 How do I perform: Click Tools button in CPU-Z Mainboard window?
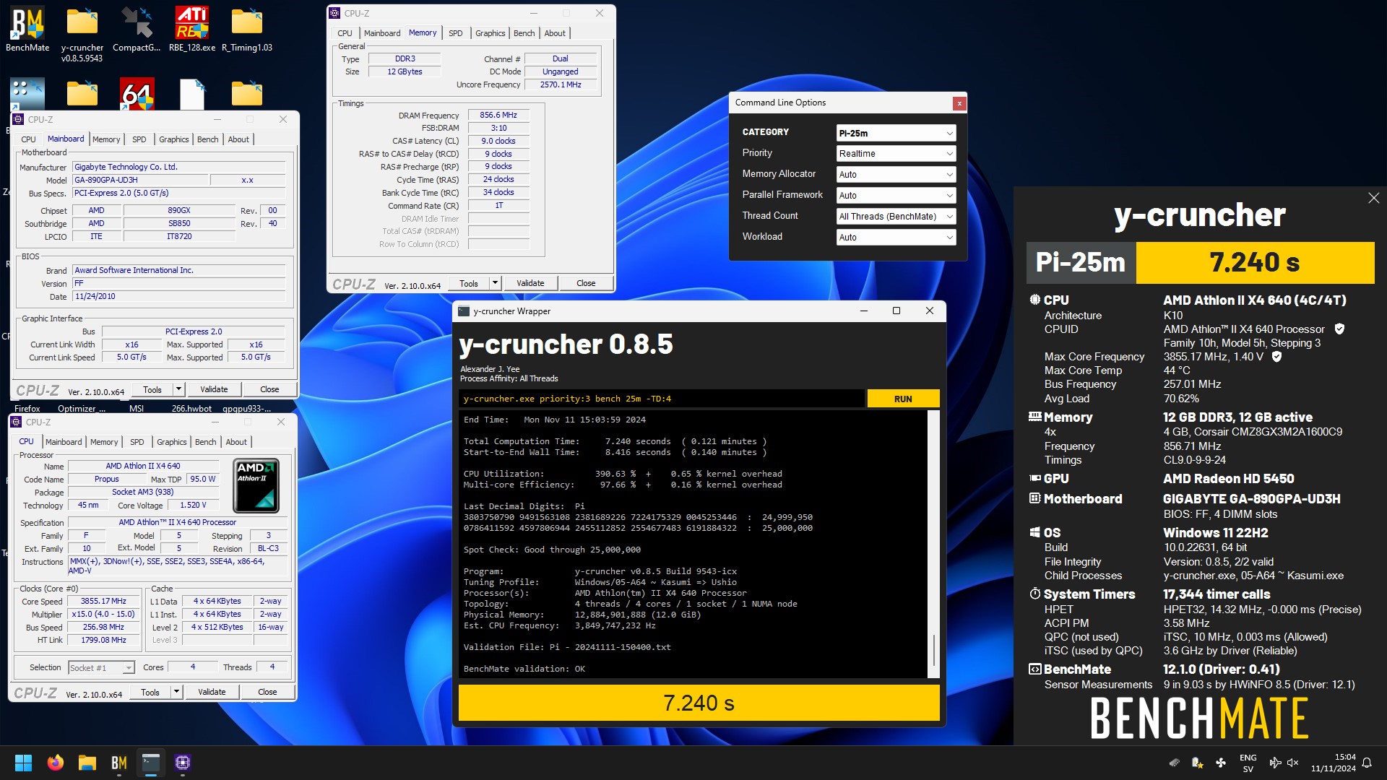[152, 389]
